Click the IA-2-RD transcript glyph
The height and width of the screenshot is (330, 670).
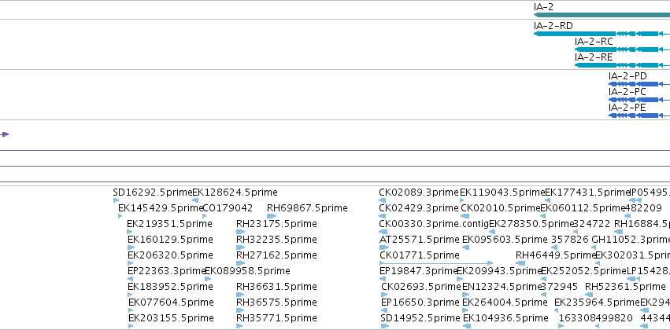tap(602, 34)
